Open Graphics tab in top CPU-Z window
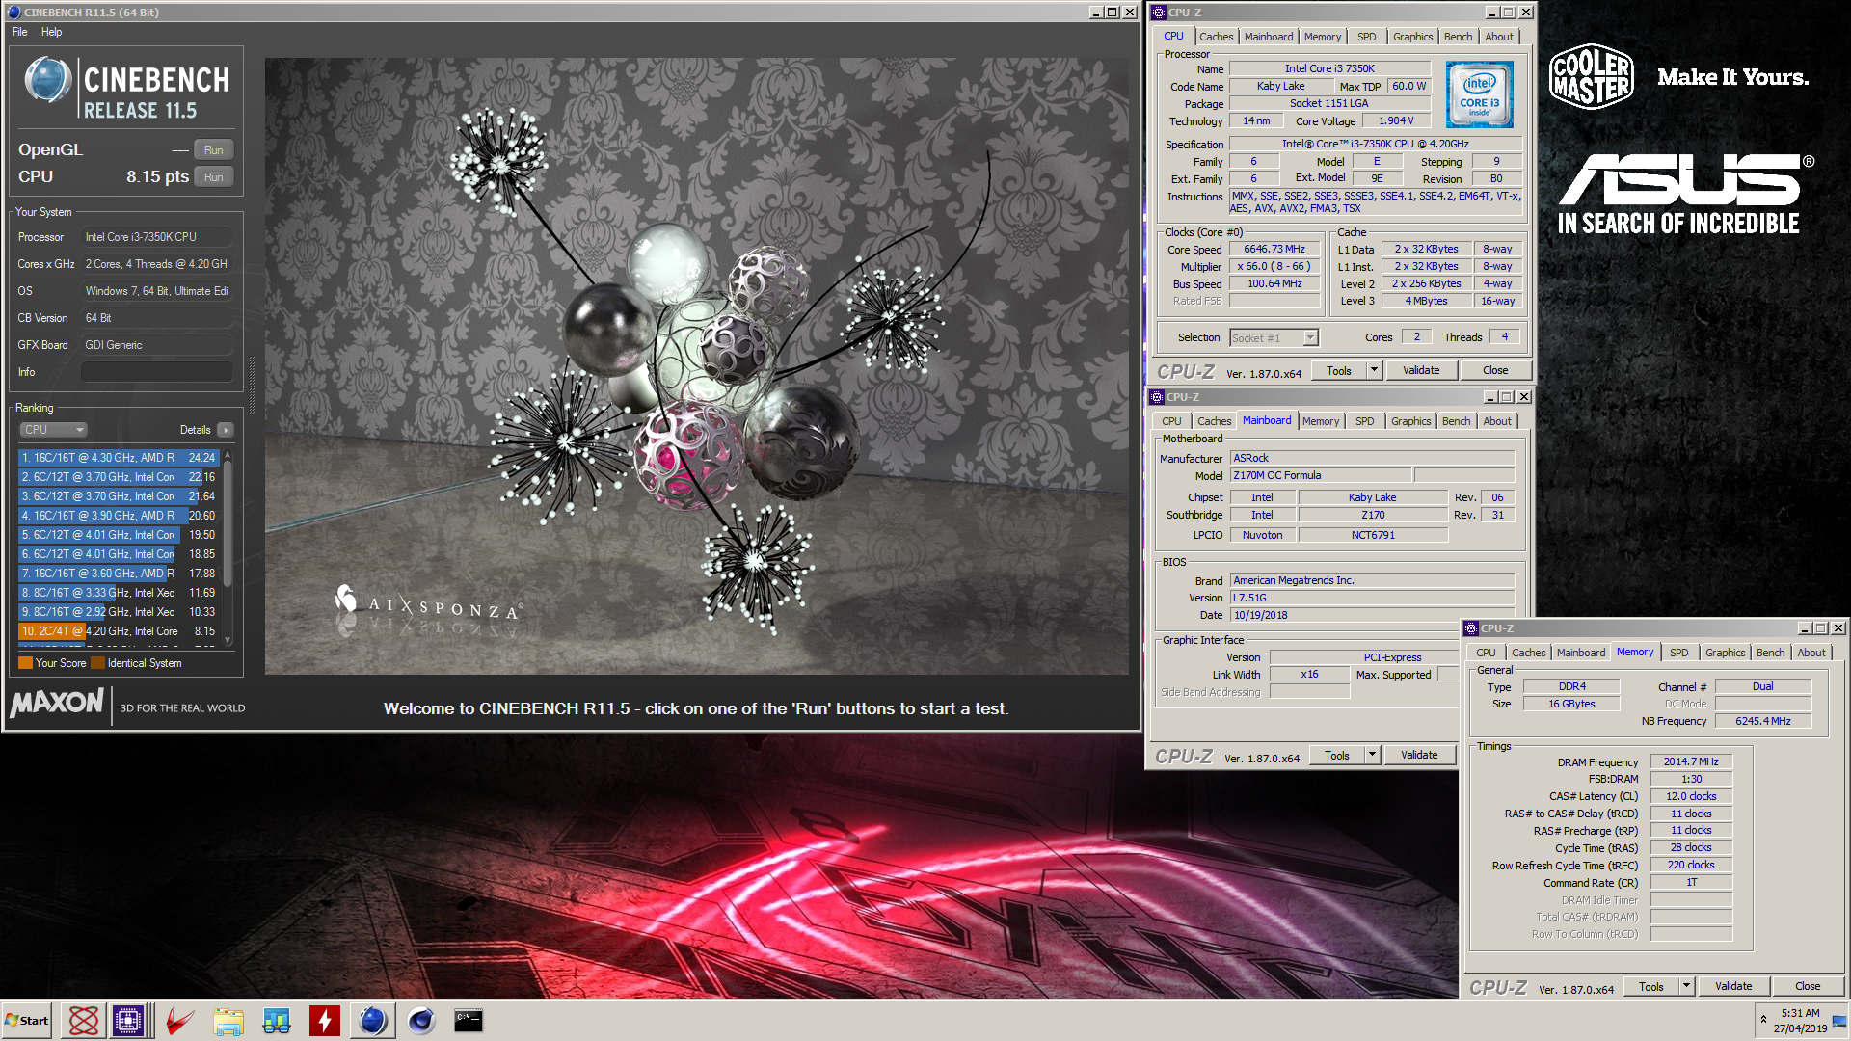 coord(1412,37)
